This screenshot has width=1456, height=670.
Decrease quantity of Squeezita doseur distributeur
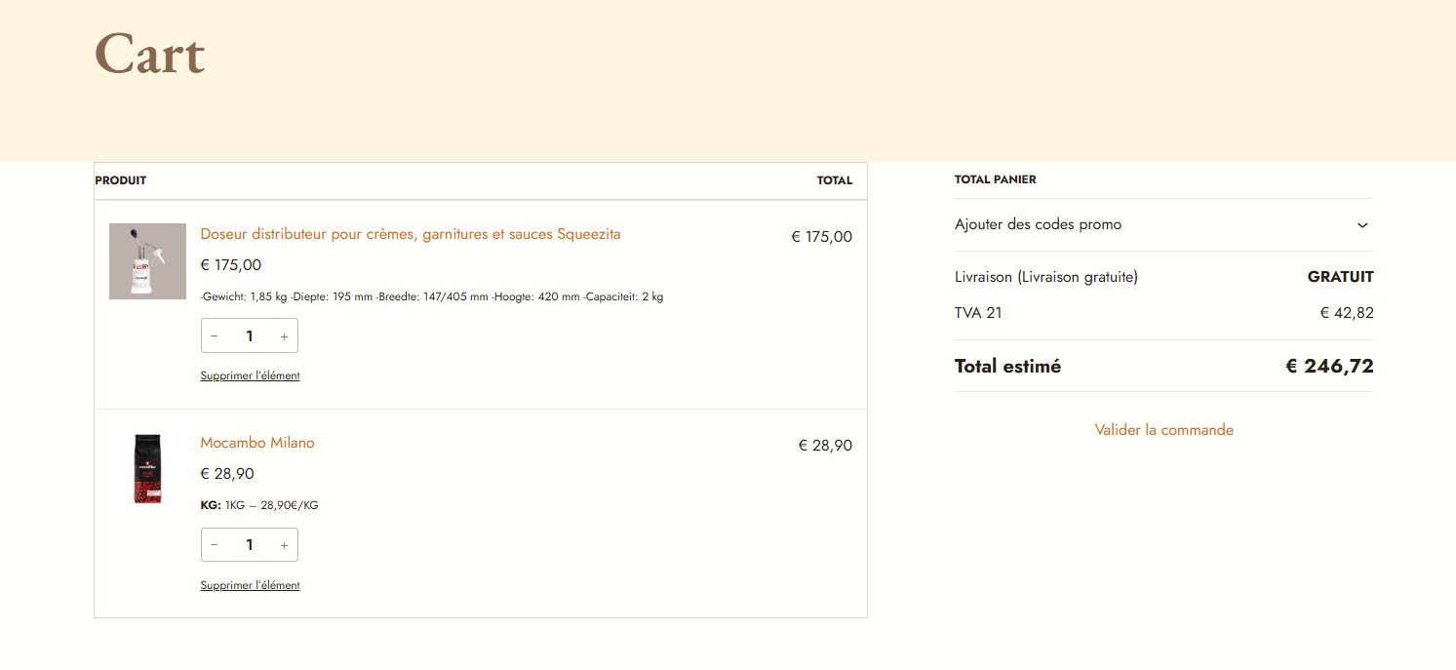[215, 336]
